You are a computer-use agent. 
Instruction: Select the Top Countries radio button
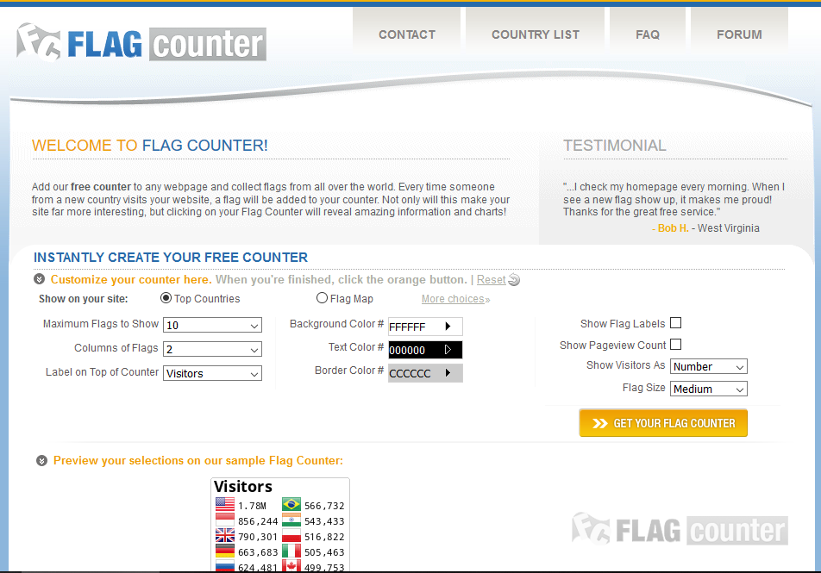pos(166,298)
